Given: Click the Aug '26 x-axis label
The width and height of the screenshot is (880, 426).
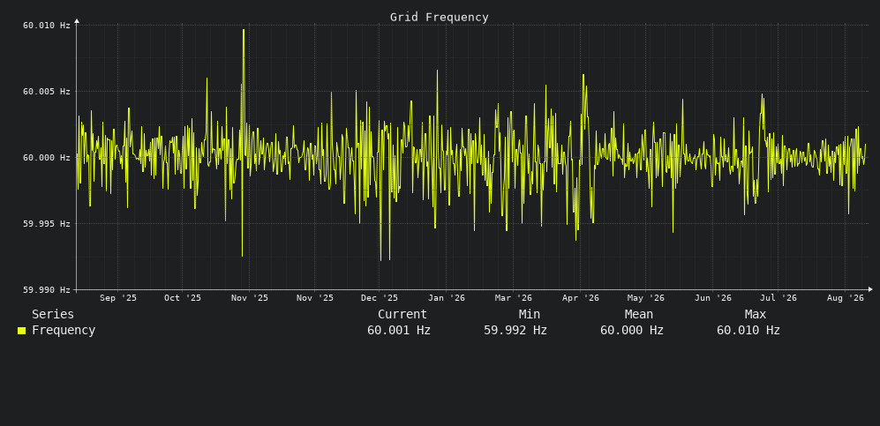Looking at the screenshot, I should pos(846,297).
